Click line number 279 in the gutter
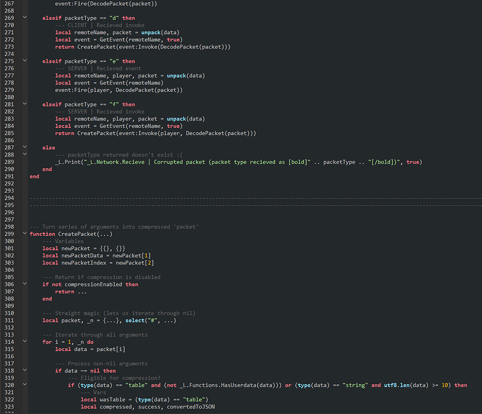The height and width of the screenshot is (414, 482). (x=9, y=90)
